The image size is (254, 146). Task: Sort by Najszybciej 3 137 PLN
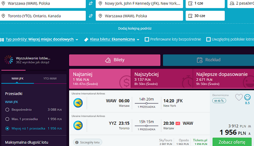pos(161,78)
